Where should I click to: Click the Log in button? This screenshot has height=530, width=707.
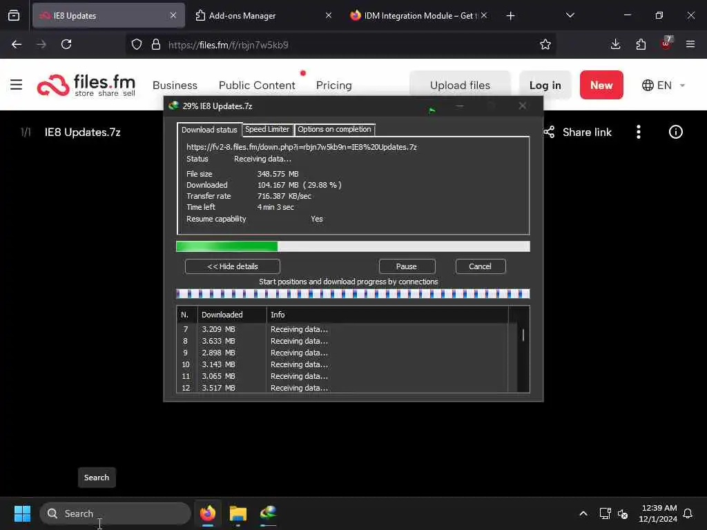[545, 85]
